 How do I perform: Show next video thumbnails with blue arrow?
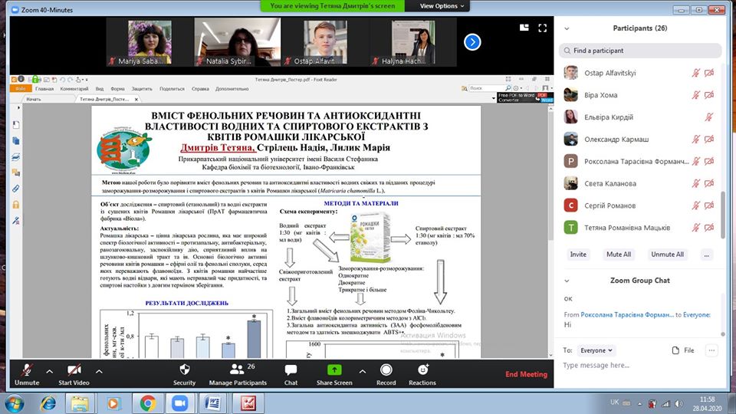[x=472, y=42]
